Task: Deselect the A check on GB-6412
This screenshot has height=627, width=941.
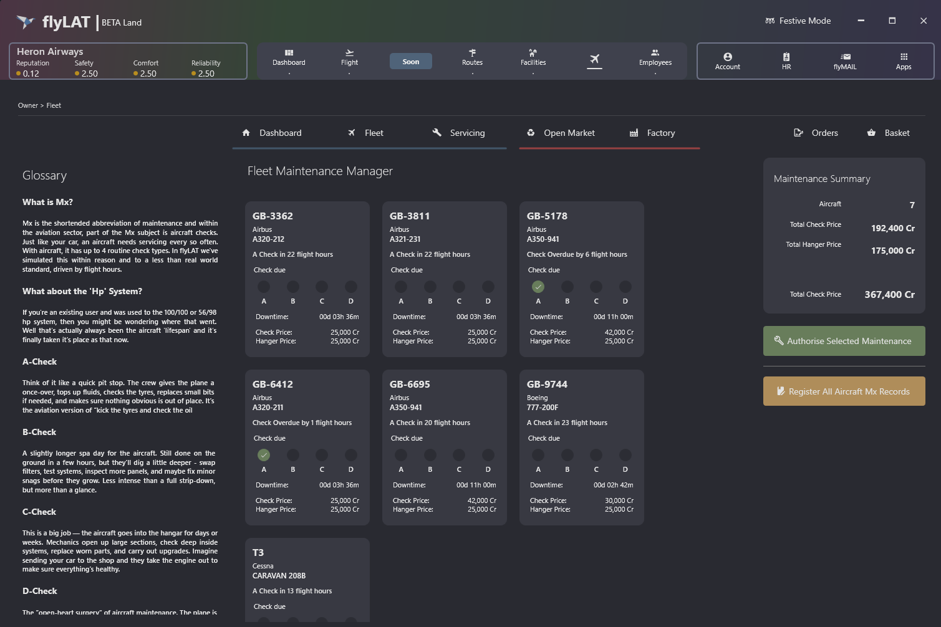Action: 264,455
